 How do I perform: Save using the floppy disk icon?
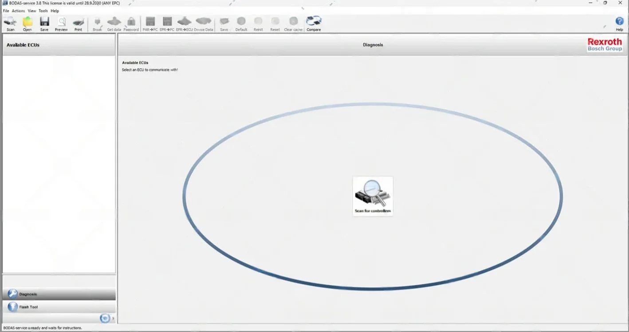click(44, 23)
